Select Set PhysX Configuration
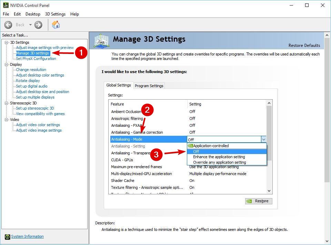Image resolution: width=331 pixels, height=245 pixels. tap(36, 59)
